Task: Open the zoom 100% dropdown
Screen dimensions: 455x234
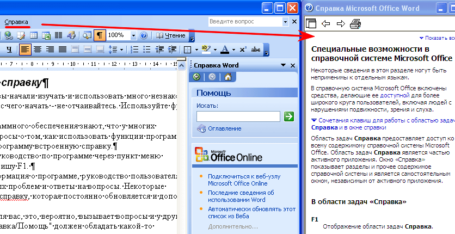Action: [134, 35]
